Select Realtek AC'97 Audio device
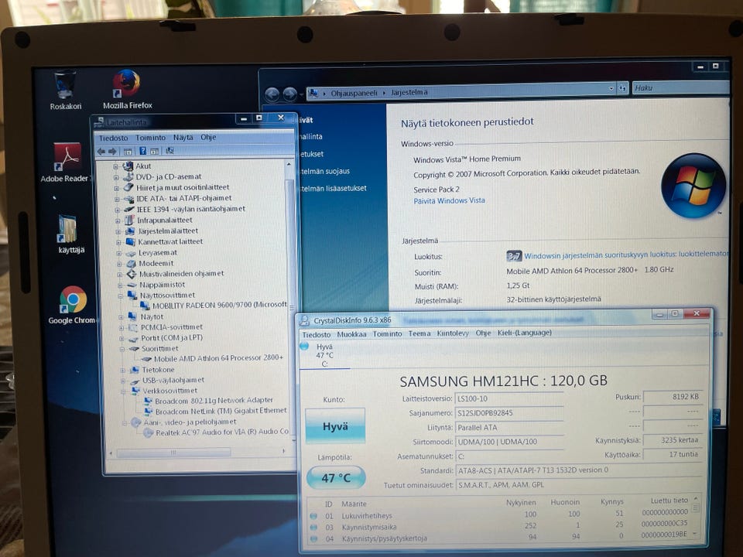 pos(216,432)
